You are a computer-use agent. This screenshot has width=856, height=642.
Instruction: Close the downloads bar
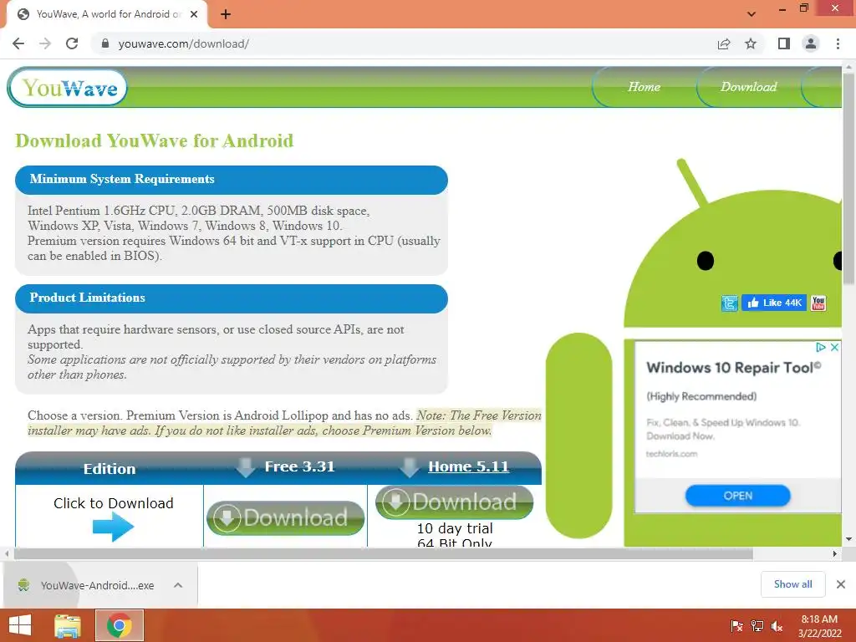[841, 584]
